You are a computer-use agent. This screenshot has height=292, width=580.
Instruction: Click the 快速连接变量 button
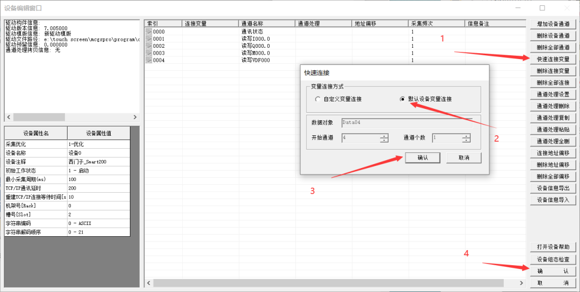(x=553, y=59)
